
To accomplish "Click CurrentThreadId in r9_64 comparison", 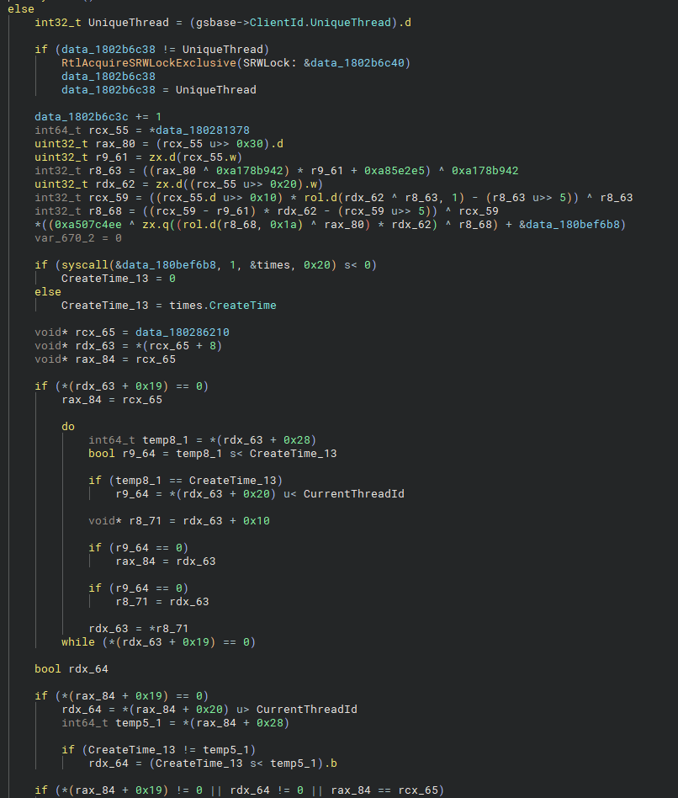I will click(x=353, y=494).
